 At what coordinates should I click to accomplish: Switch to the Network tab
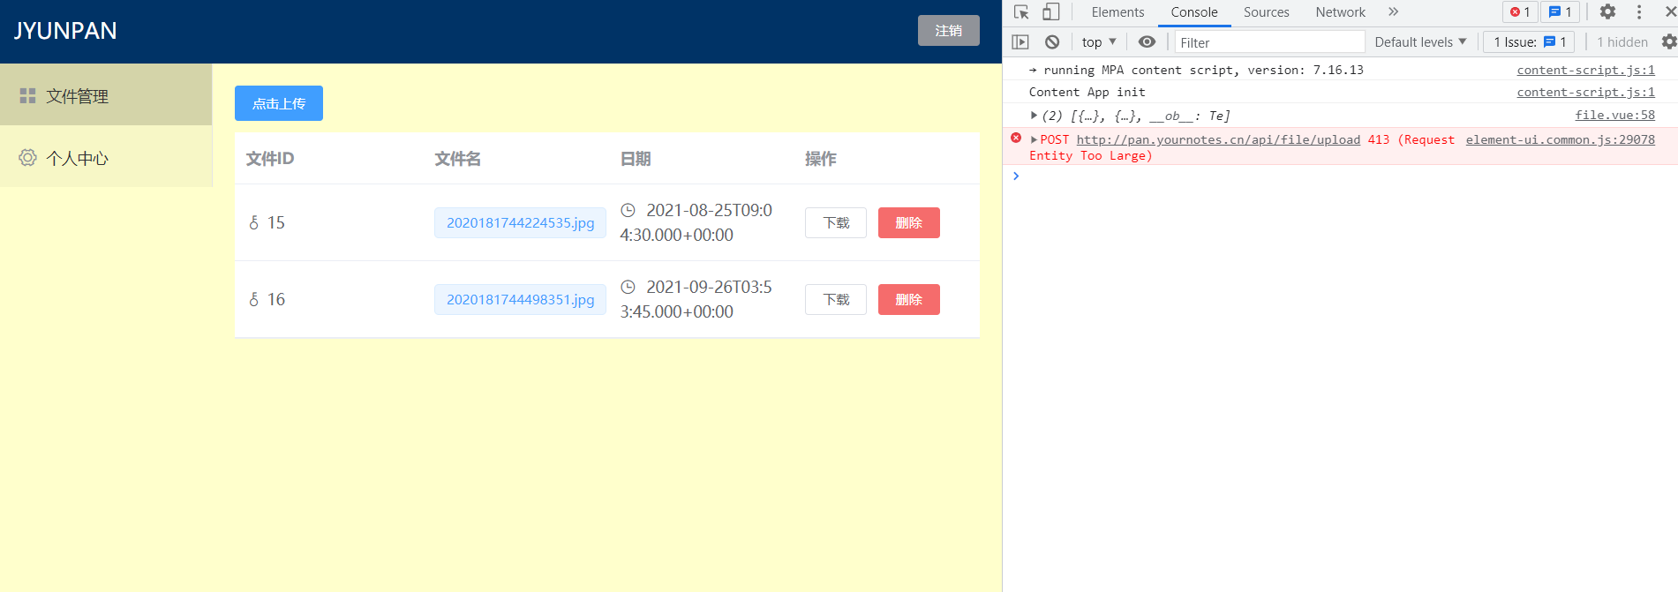pos(1340,12)
